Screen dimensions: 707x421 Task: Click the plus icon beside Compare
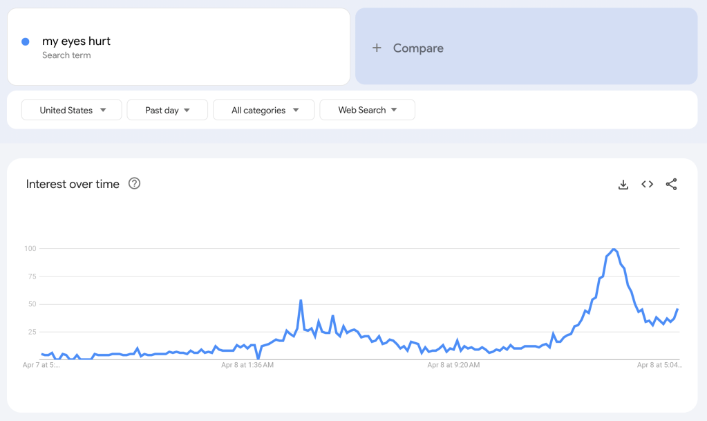tap(377, 48)
